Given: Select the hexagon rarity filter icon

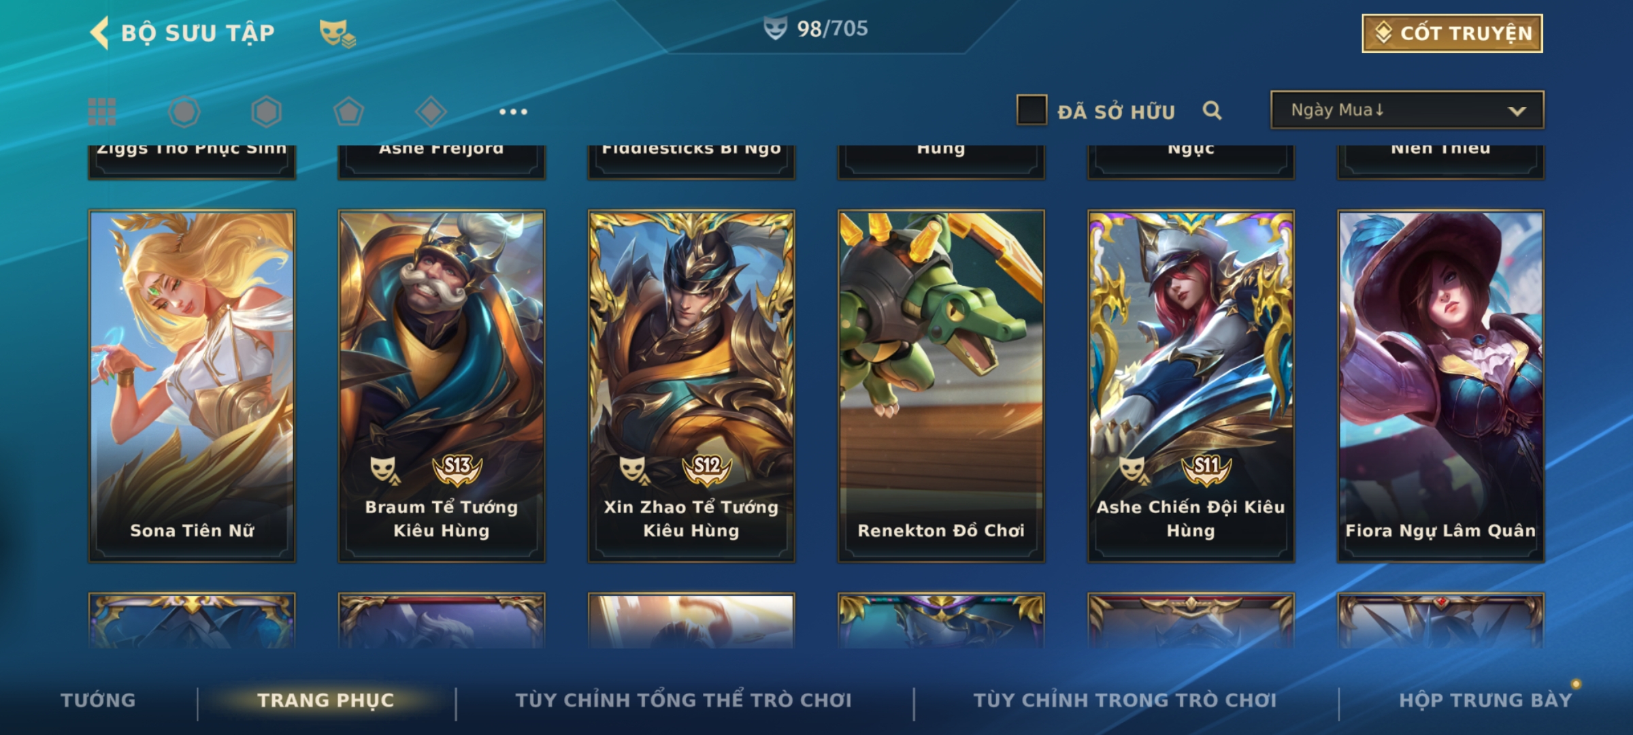Looking at the screenshot, I should pos(266,112).
